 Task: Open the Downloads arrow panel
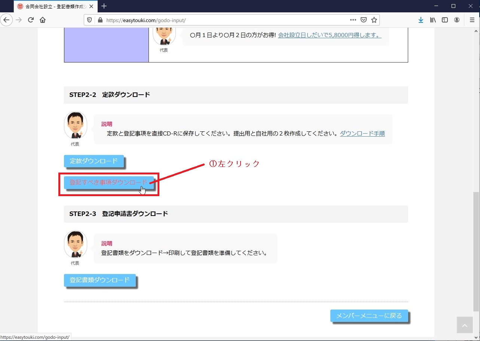click(x=421, y=20)
